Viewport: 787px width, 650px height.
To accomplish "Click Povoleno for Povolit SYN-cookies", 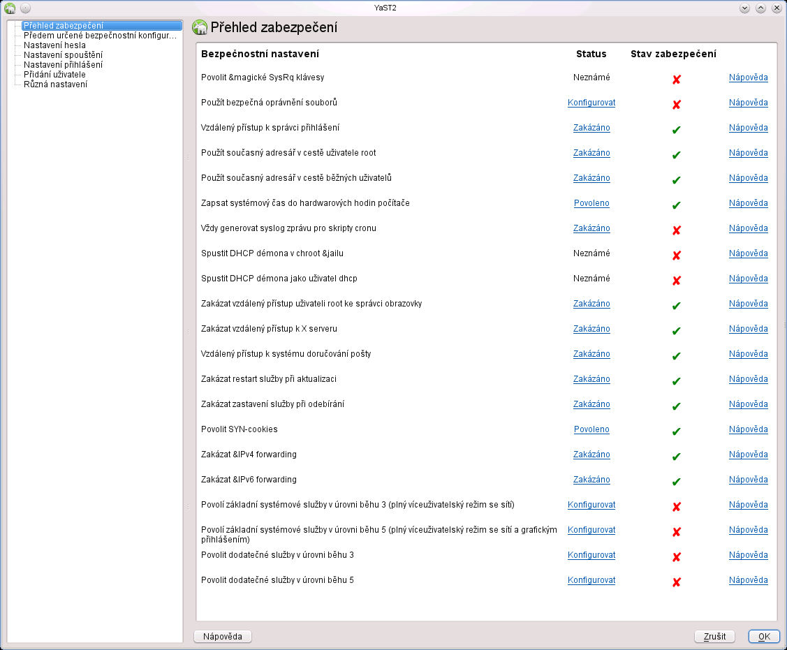I will pos(591,429).
